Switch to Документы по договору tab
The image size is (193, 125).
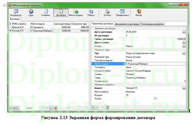point(127,24)
